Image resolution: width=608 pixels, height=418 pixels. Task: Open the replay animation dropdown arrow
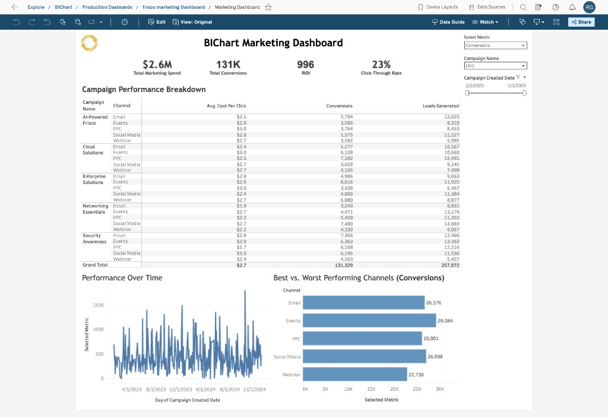tap(101, 22)
